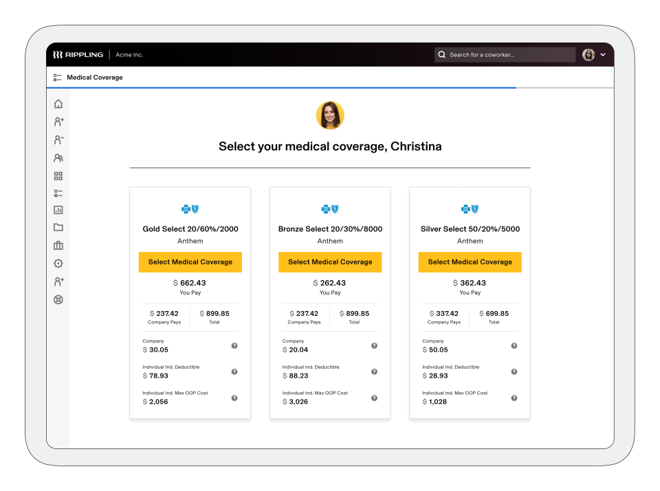The height and width of the screenshot is (491, 660).
Task: Click Christina's profile photo above the heading
Action: click(330, 115)
